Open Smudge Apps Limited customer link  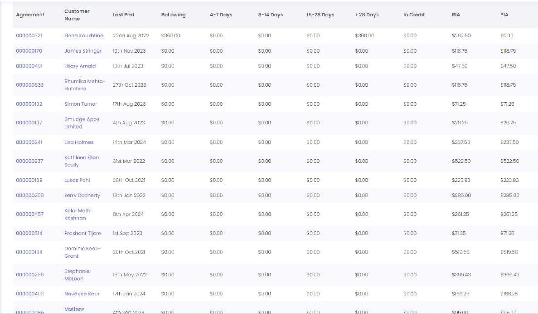tap(82, 123)
